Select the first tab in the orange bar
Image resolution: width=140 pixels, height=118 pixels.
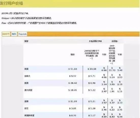tap(6, 34)
